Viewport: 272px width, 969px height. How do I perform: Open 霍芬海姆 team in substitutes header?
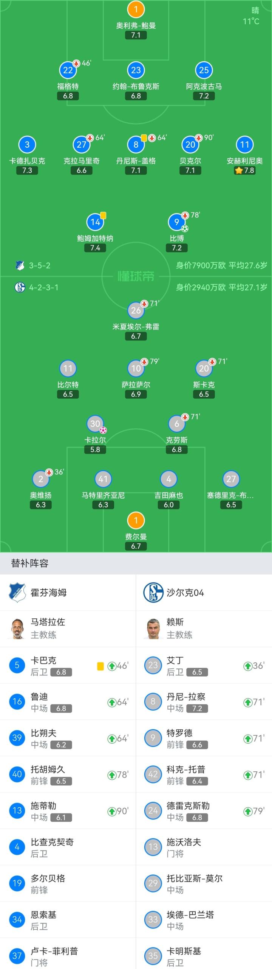tap(38, 593)
